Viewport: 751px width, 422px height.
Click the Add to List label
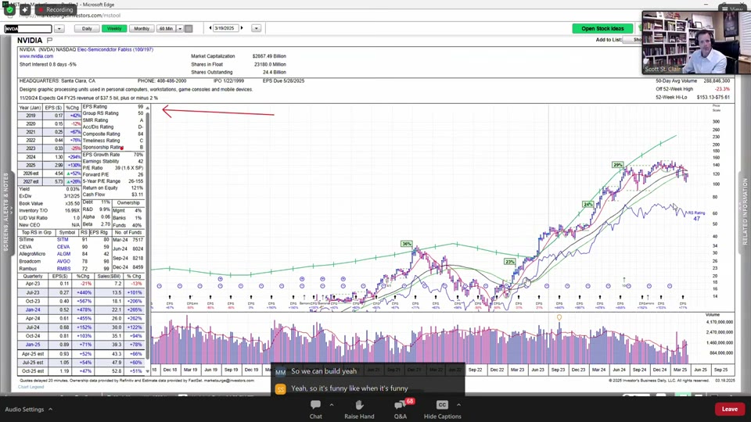point(609,40)
